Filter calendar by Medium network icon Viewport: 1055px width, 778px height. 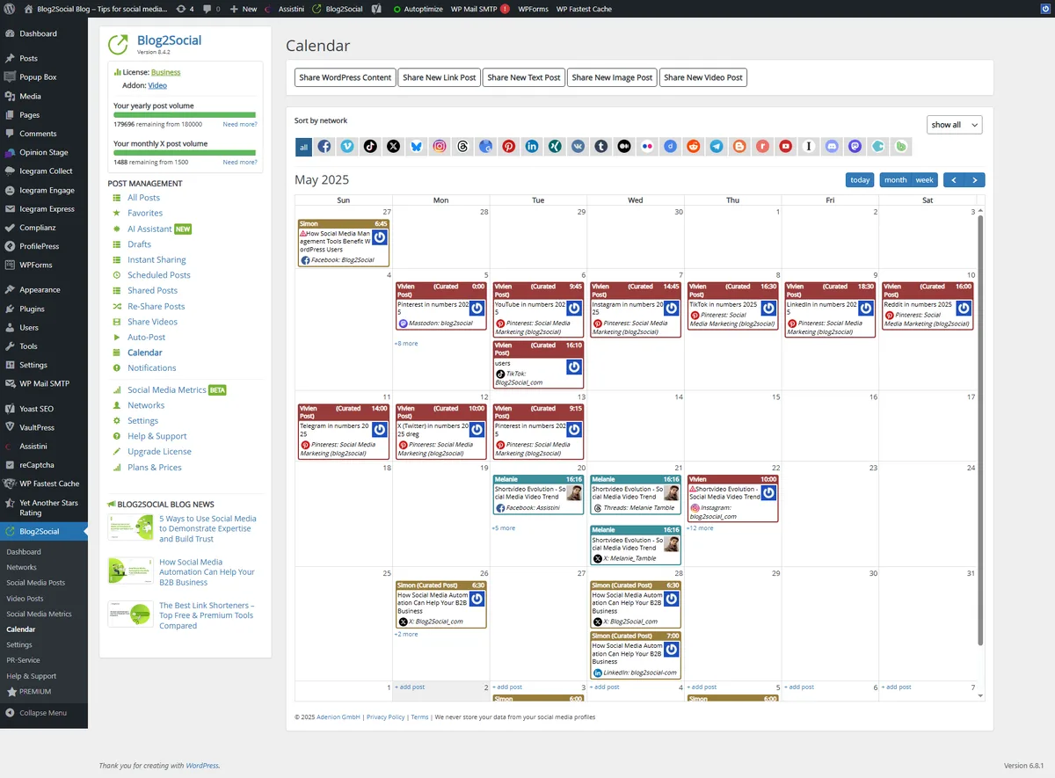point(624,147)
